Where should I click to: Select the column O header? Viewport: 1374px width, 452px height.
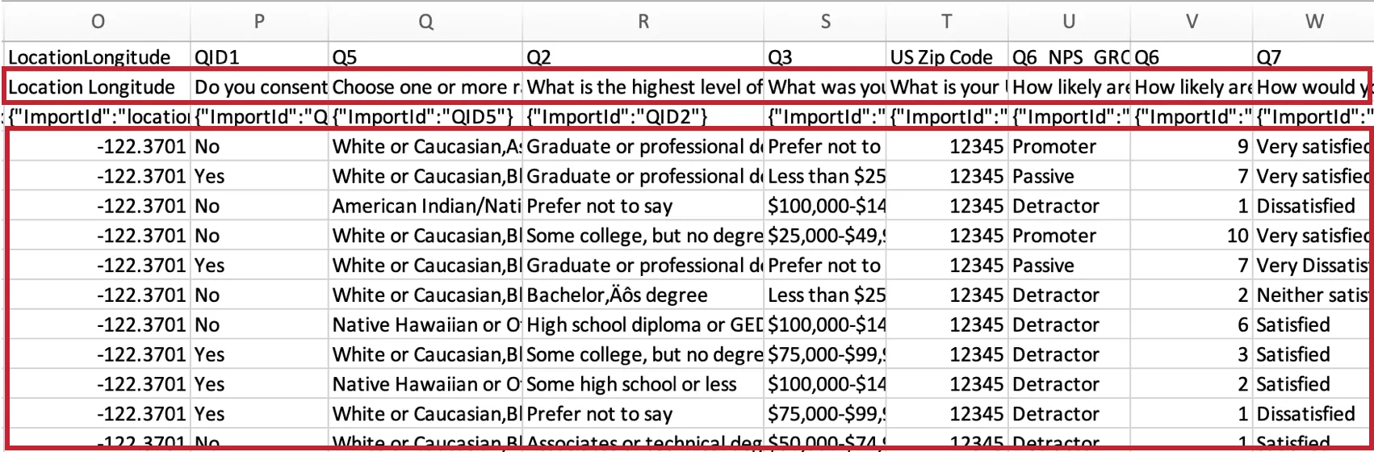(x=98, y=22)
